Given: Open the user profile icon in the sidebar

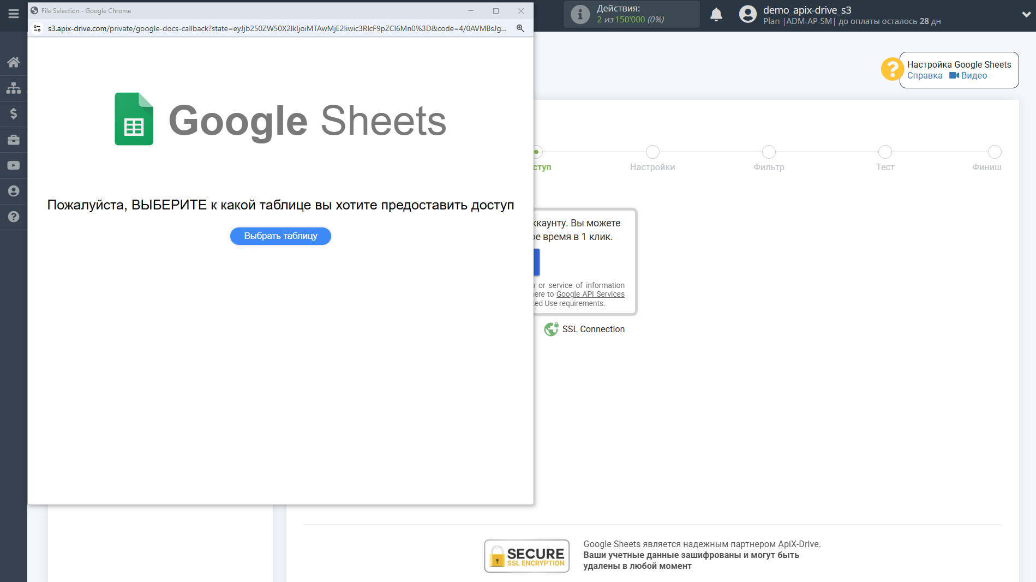Looking at the screenshot, I should 14,191.
